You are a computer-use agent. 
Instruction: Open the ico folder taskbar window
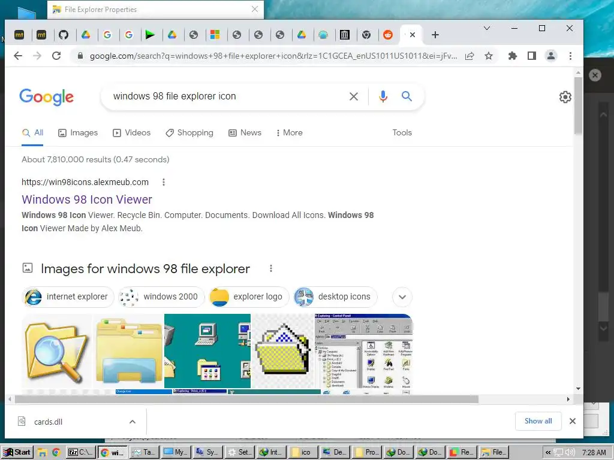pyautogui.click(x=303, y=452)
